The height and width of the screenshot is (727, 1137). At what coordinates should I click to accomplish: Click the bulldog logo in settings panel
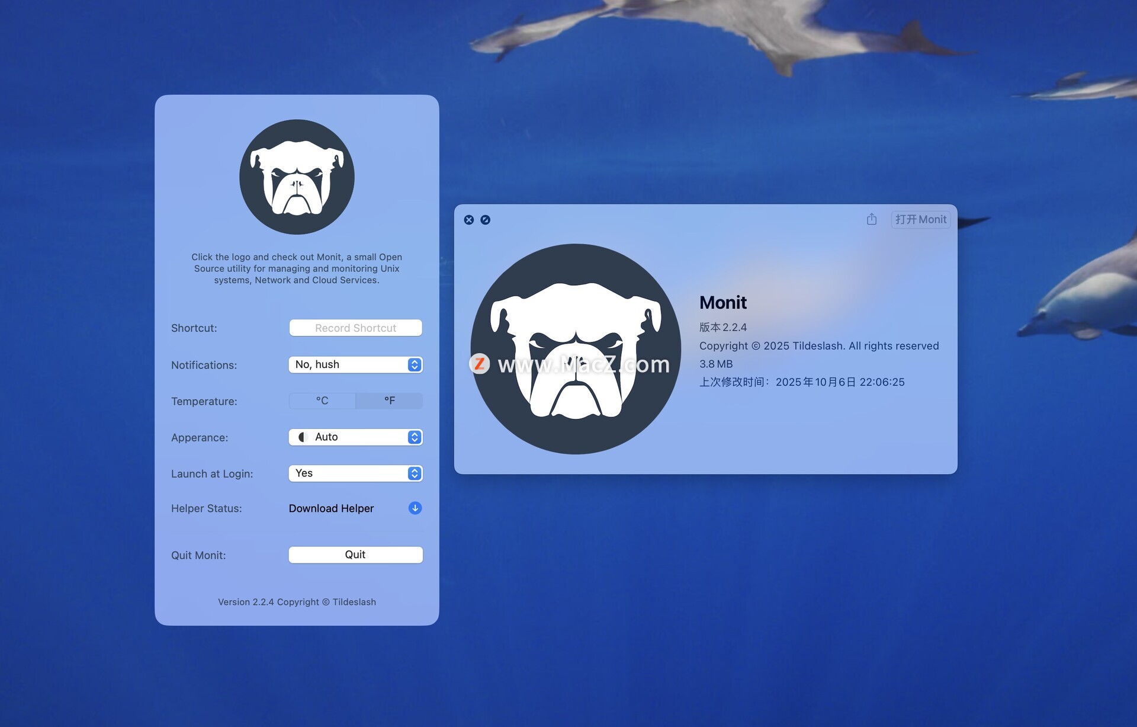tap(297, 177)
